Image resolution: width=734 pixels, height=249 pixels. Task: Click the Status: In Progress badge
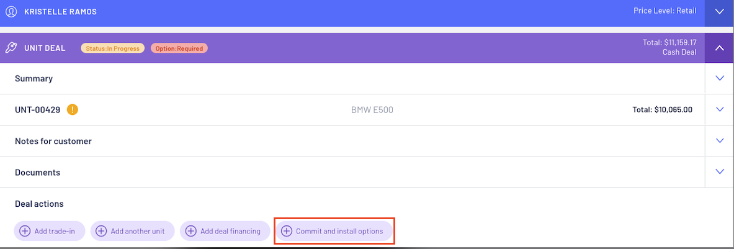(113, 48)
